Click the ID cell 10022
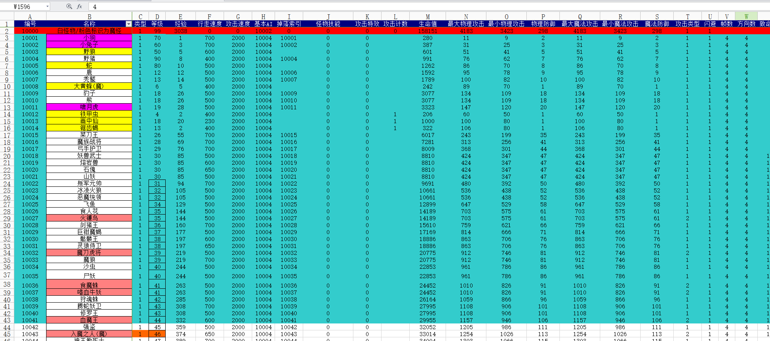The width and height of the screenshot is (770, 341). tap(30, 184)
